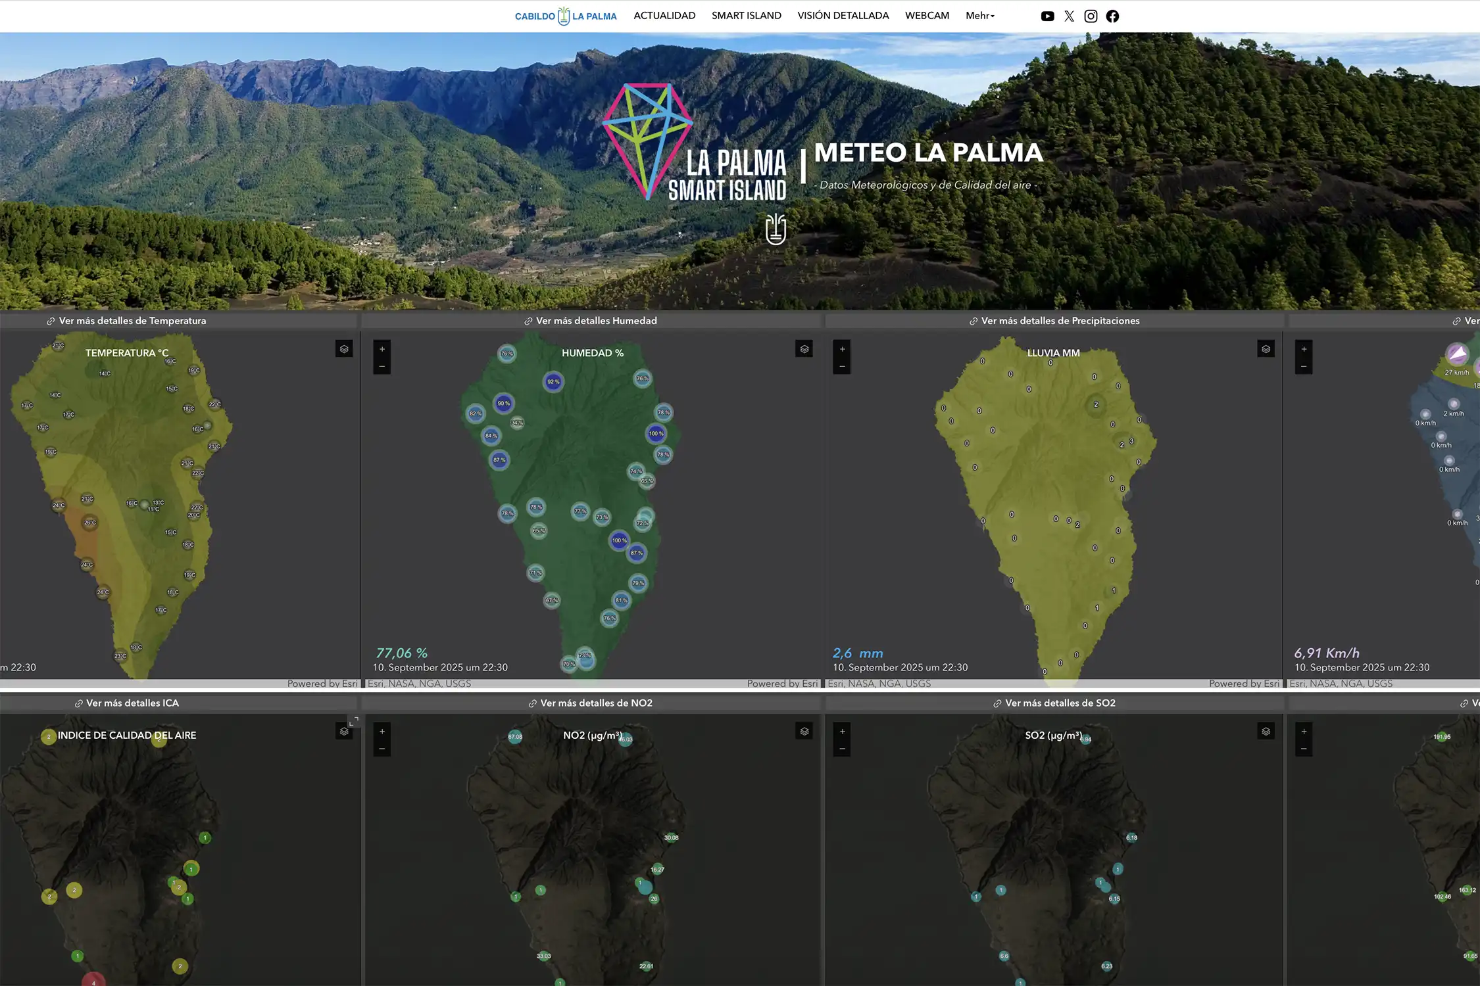
Task: Zoom out on the Lluvia map
Action: click(x=842, y=366)
